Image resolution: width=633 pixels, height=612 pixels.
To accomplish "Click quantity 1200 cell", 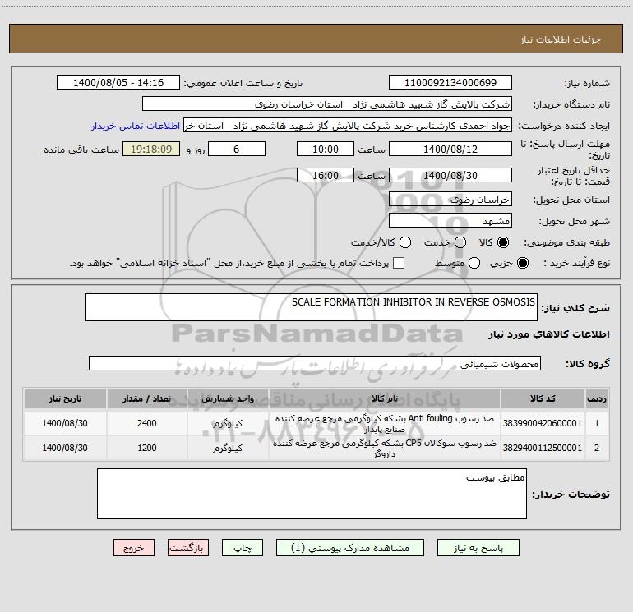I will pyautogui.click(x=147, y=448).
